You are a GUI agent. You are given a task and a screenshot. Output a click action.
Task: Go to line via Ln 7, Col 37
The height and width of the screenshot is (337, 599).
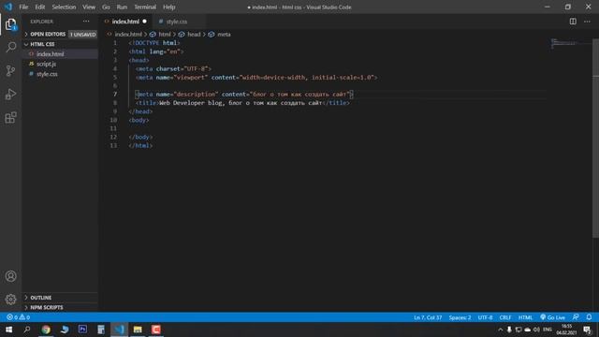pyautogui.click(x=428, y=317)
